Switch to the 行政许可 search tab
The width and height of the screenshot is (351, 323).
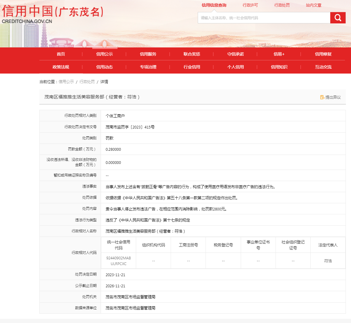[x=250, y=5]
